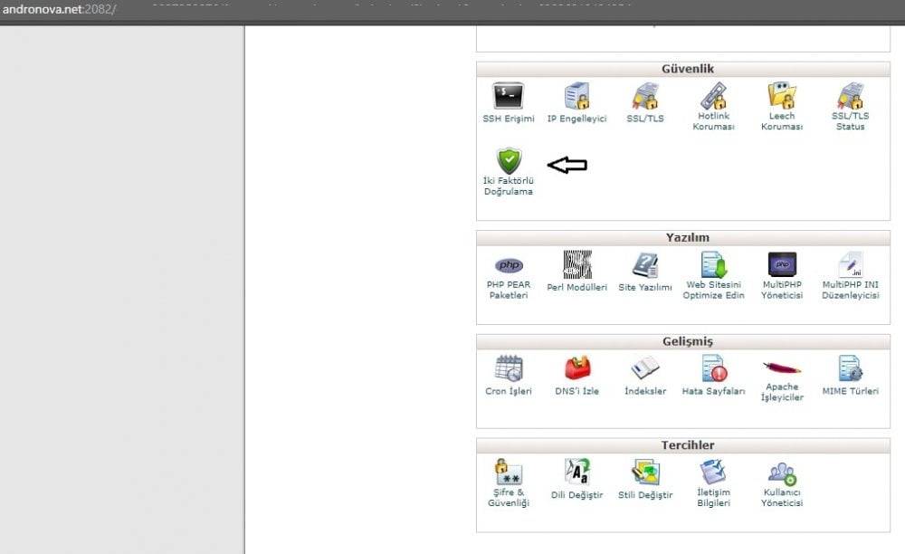Click the Stili Değiştir text link
Screen dimensions: 905x554
point(645,494)
